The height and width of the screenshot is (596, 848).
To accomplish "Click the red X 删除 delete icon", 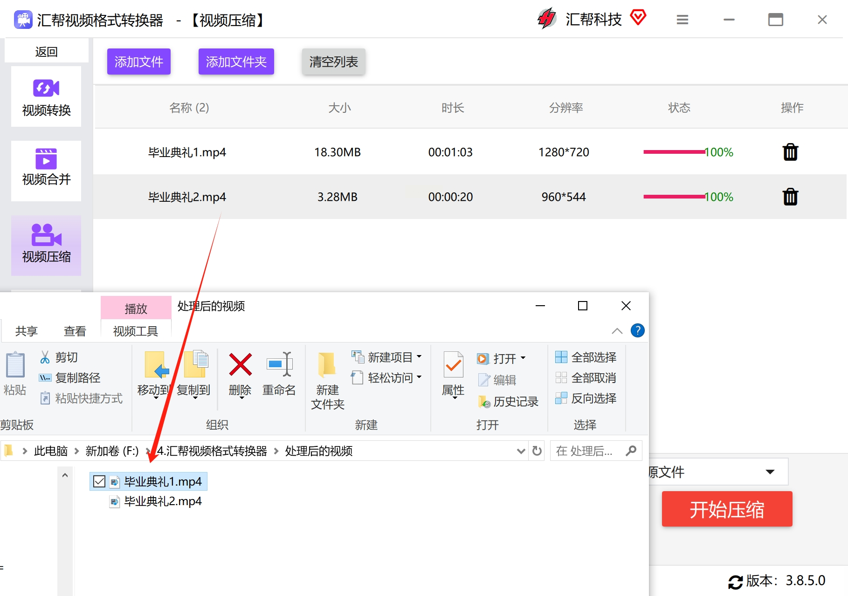I will coord(240,365).
